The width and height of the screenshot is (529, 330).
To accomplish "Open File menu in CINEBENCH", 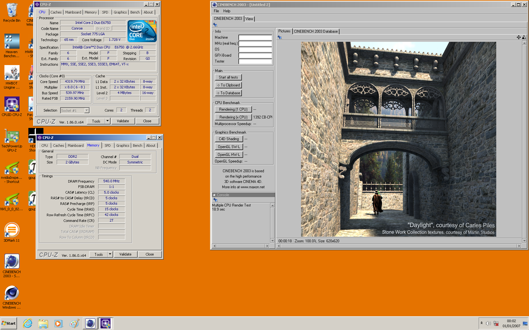I will tap(216, 11).
